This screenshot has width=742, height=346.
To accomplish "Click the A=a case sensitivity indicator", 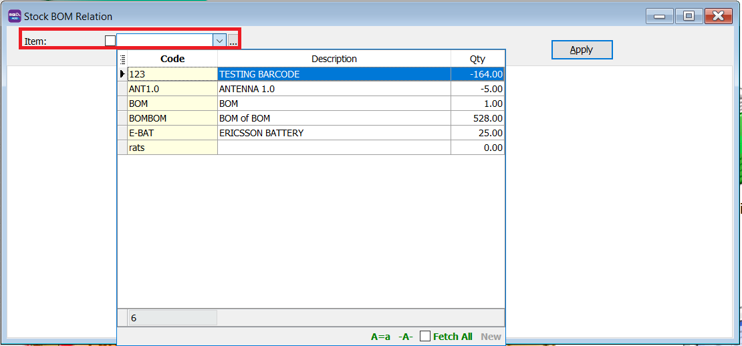I will click(380, 337).
